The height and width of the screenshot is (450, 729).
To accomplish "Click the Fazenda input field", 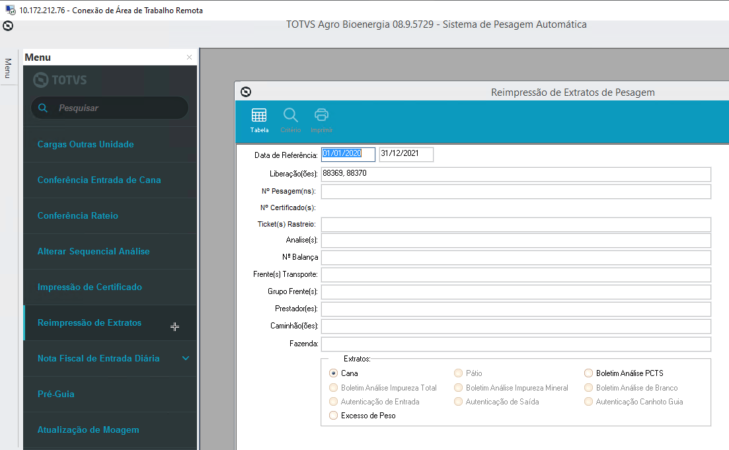I will [516, 344].
